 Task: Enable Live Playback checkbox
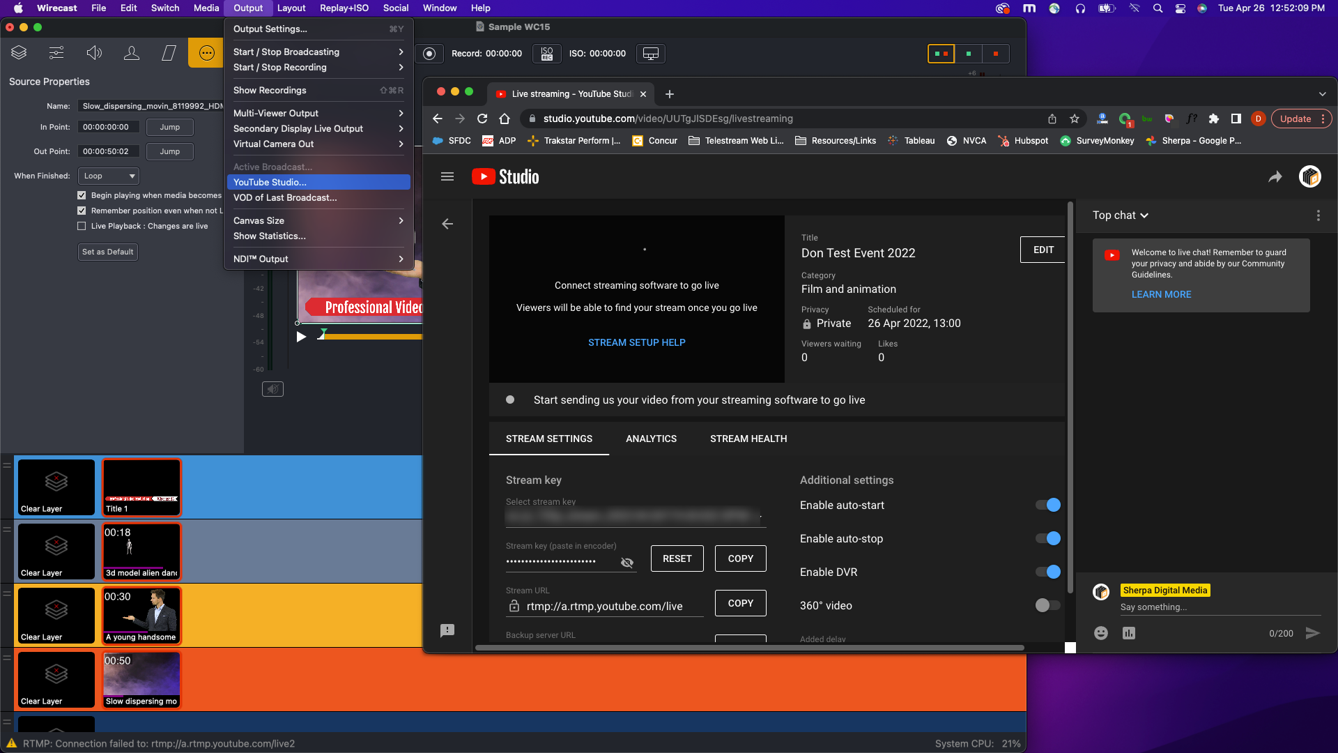[x=82, y=226]
